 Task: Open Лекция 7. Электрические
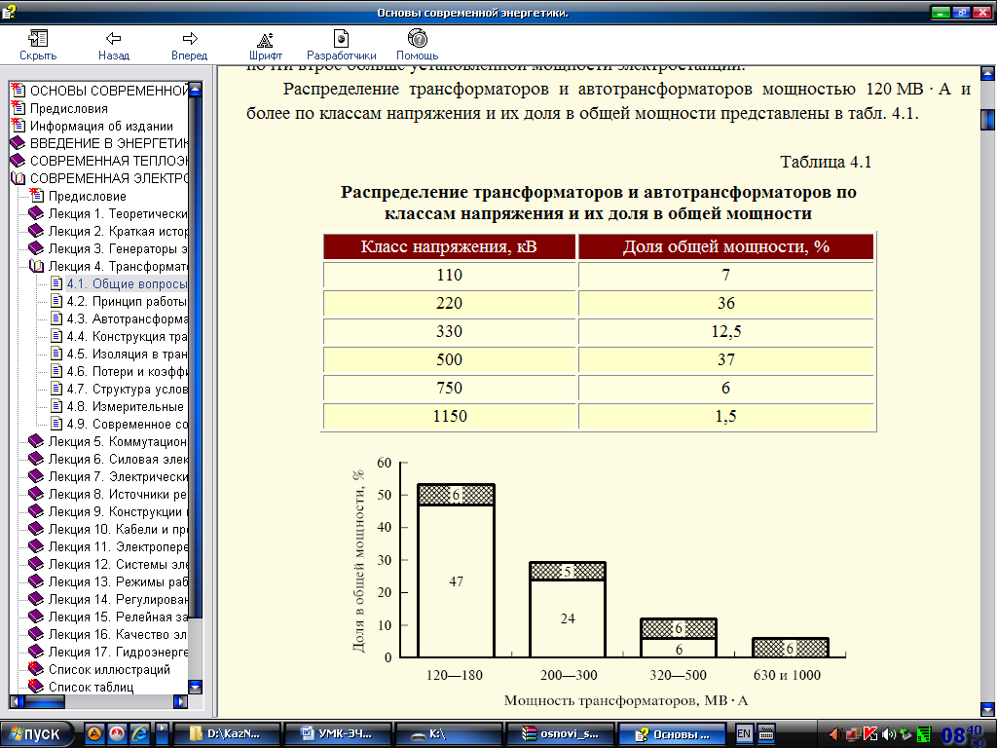pyautogui.click(x=118, y=476)
